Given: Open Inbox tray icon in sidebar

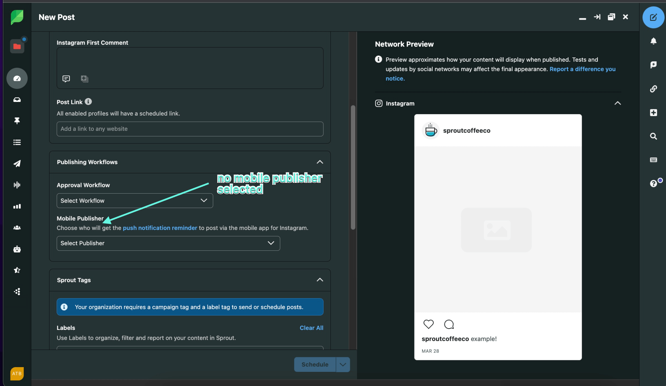Looking at the screenshot, I should click(17, 100).
